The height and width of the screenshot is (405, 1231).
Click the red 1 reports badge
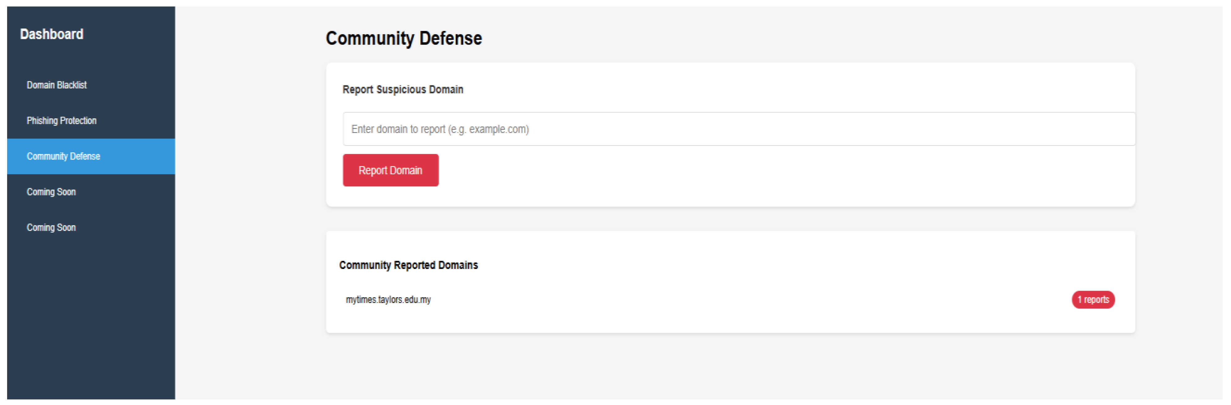pos(1093,300)
